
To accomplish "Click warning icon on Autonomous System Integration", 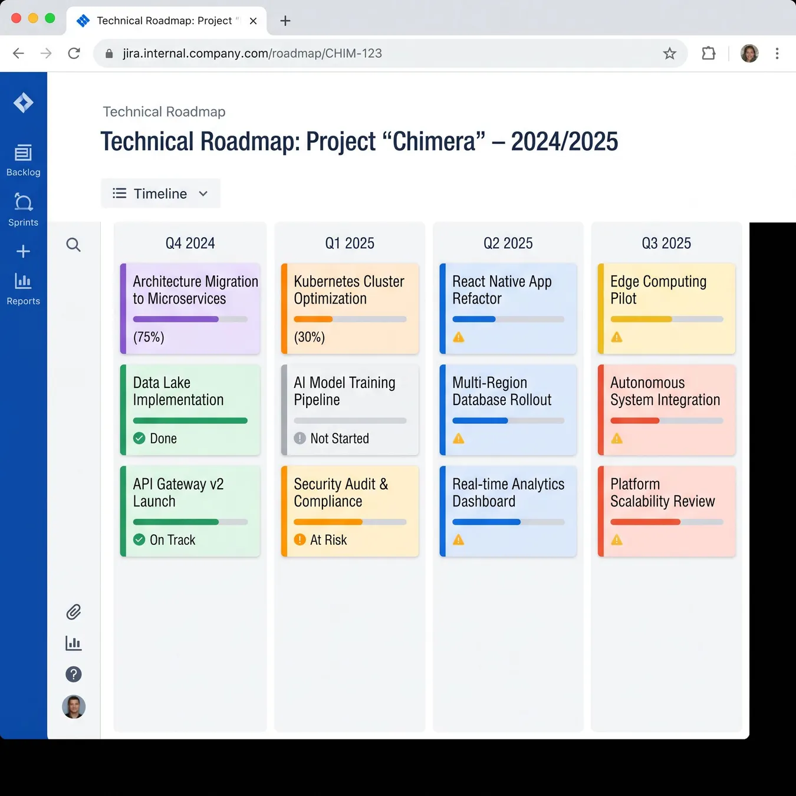I will 617,439.
